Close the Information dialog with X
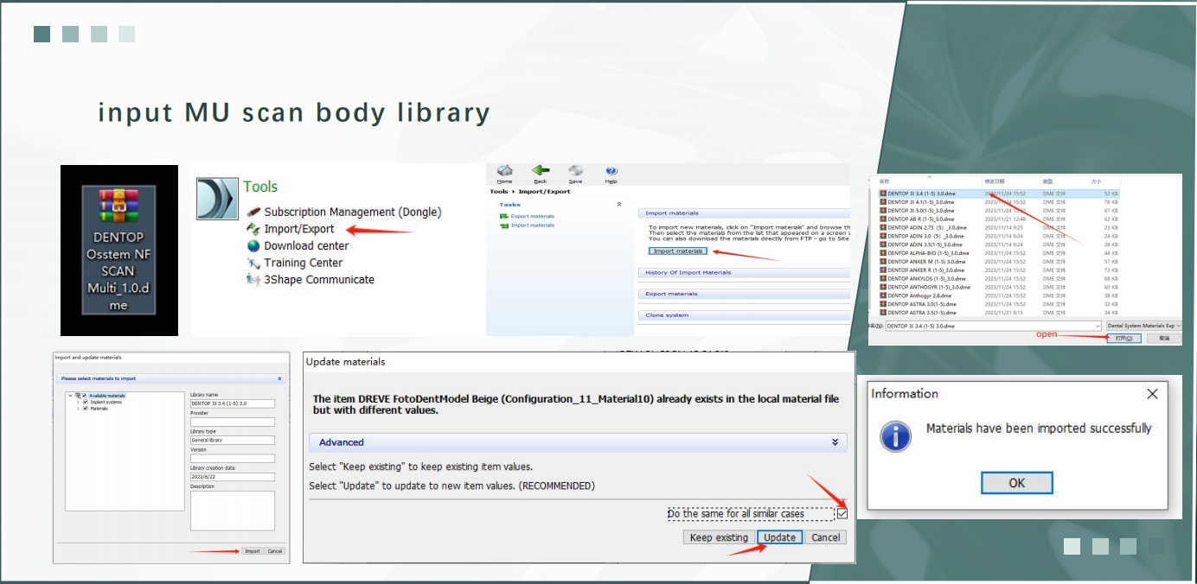 (1151, 394)
